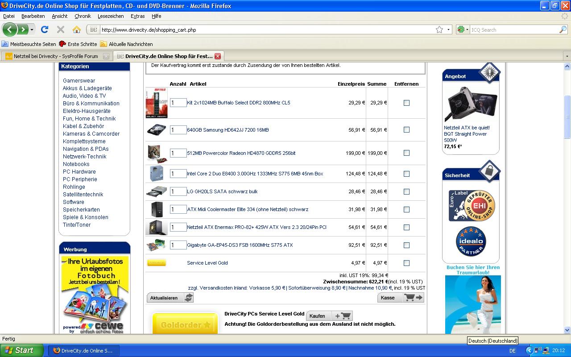Open the address bar history dropdown

pos(448,30)
